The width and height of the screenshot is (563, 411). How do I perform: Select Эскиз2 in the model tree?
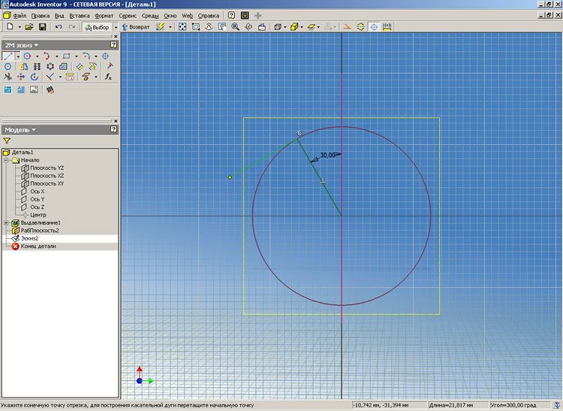tap(29, 238)
